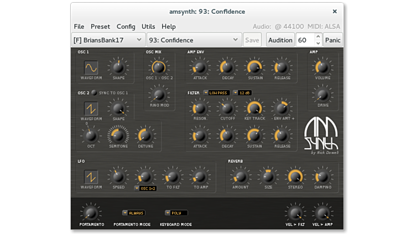Click the Audition button
Image resolution: width=416 pixels, height=234 pixels.
tap(280, 40)
